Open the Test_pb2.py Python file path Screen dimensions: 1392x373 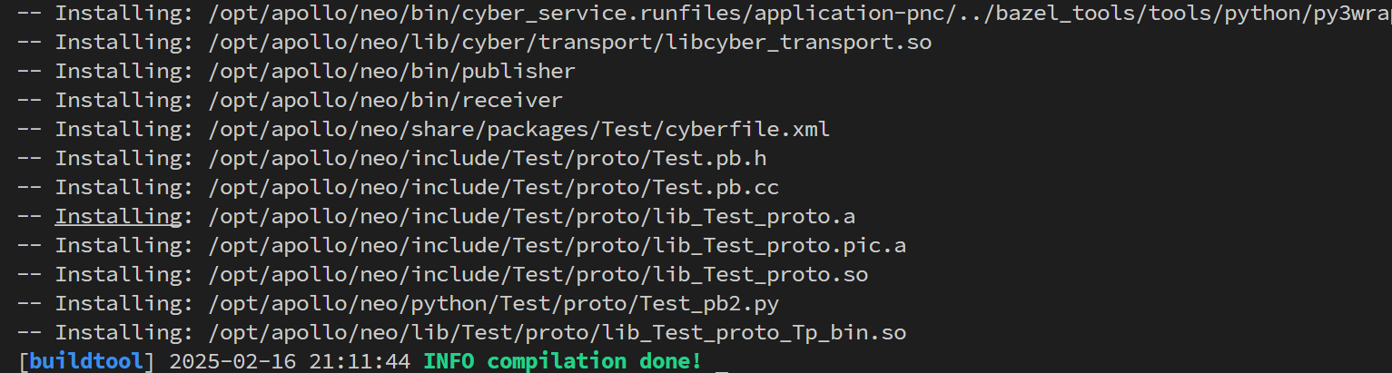(x=494, y=303)
